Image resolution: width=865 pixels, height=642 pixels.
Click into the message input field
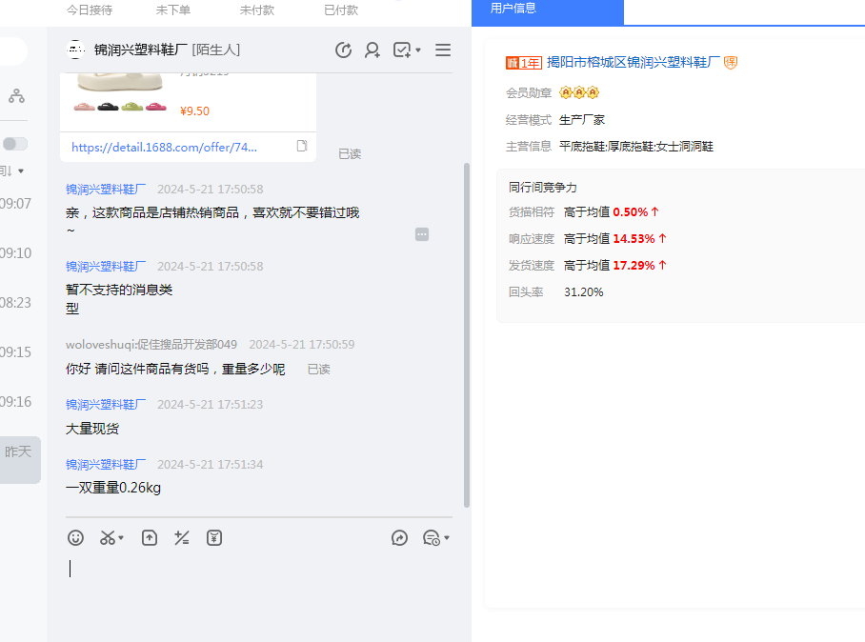pyautogui.click(x=257, y=581)
